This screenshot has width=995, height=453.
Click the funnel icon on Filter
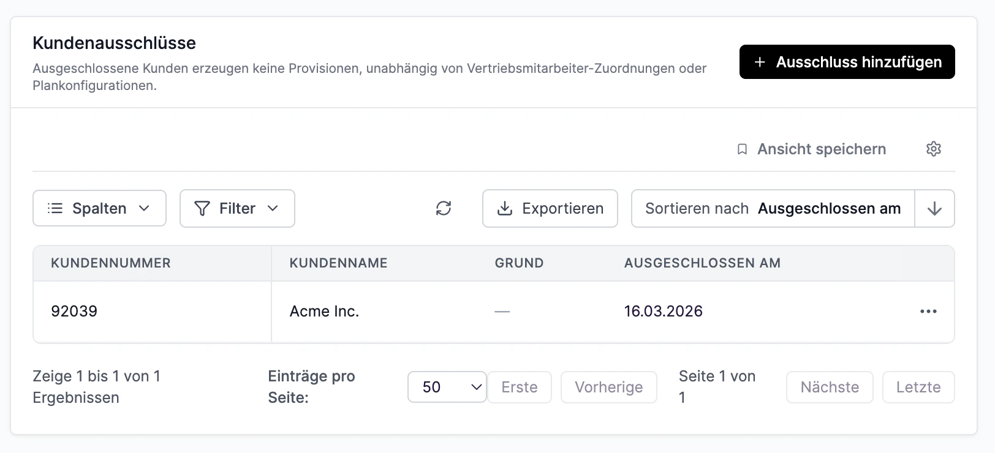(x=202, y=209)
